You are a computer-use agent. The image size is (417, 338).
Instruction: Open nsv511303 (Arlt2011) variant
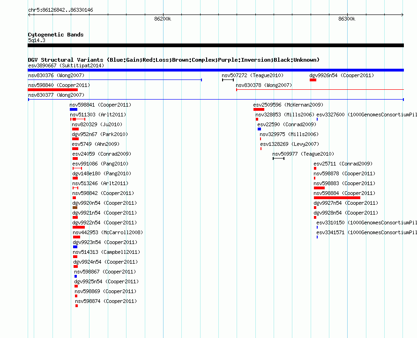(x=98, y=115)
